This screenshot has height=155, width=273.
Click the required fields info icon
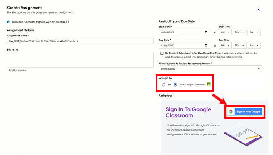pos(8,22)
